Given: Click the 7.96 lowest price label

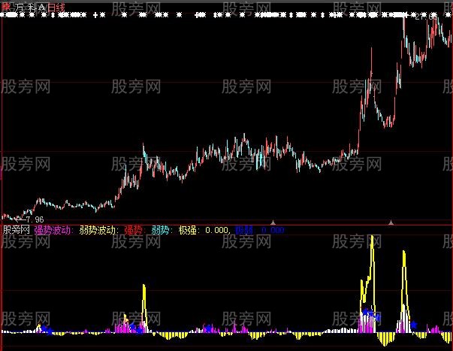Looking at the screenshot, I should (33, 219).
